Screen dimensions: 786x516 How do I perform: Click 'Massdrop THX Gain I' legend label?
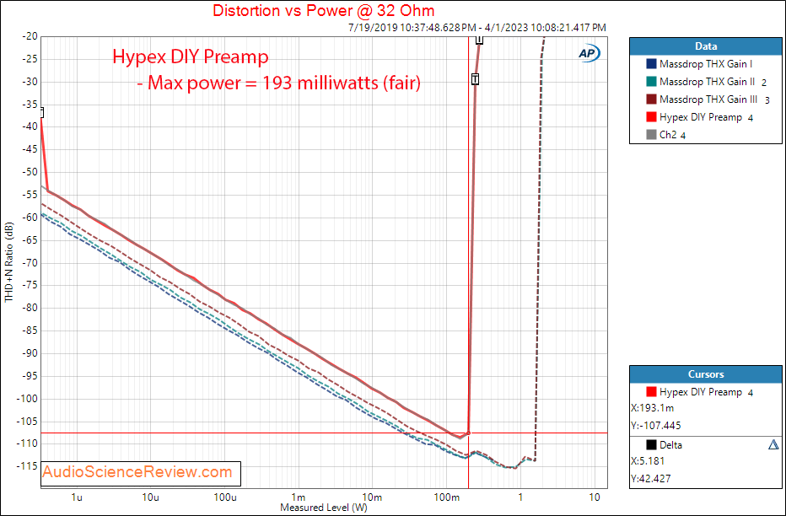click(706, 64)
